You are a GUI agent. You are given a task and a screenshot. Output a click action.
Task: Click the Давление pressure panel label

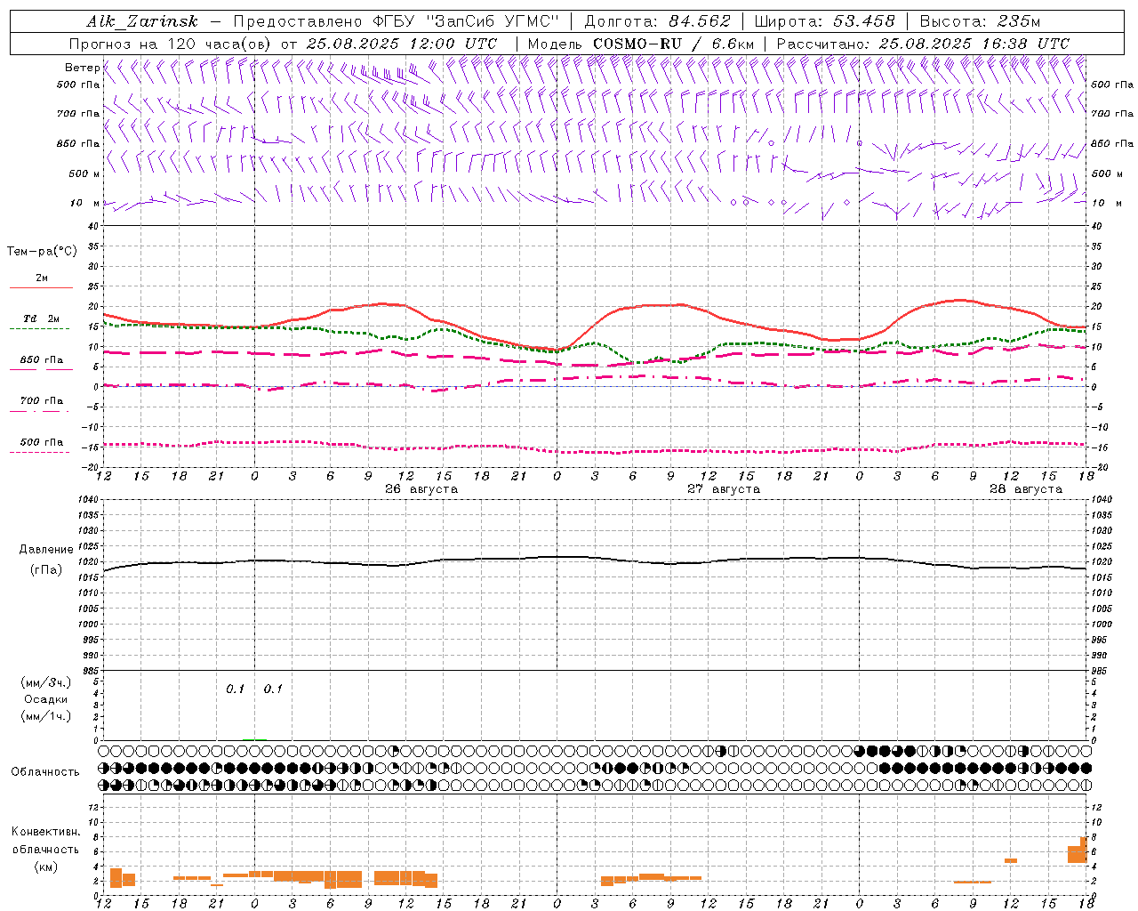point(45,550)
